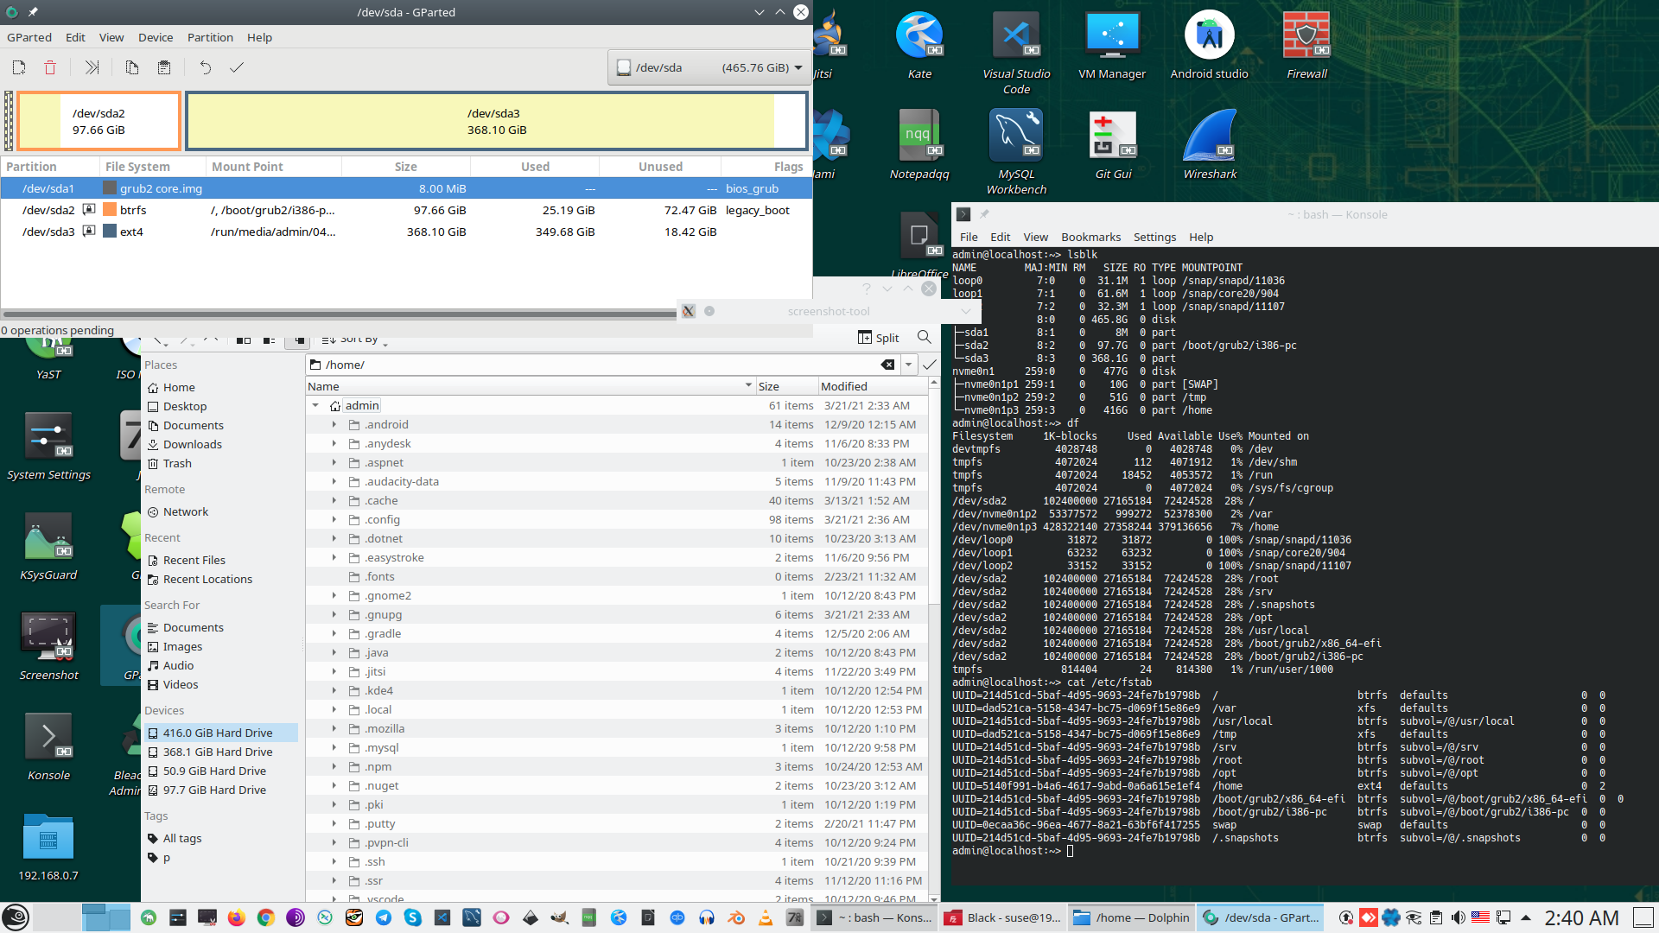This screenshot has height=933, width=1659.
Task: Open Downloads in the Places panel
Action: [192, 444]
